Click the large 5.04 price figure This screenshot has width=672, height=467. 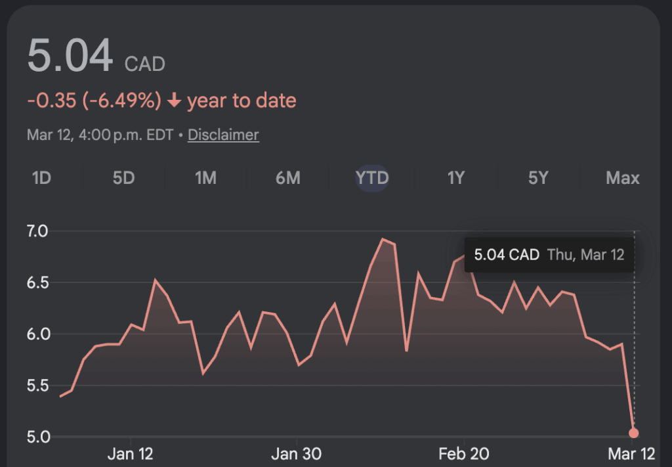[x=70, y=56]
